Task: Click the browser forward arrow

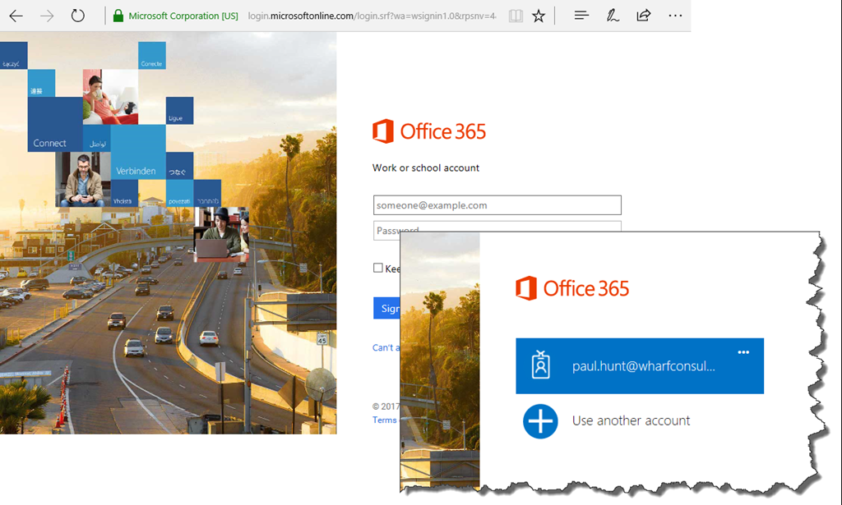Action: click(x=47, y=16)
